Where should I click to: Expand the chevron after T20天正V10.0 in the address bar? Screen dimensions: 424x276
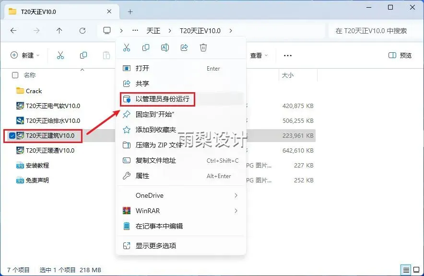point(231,31)
